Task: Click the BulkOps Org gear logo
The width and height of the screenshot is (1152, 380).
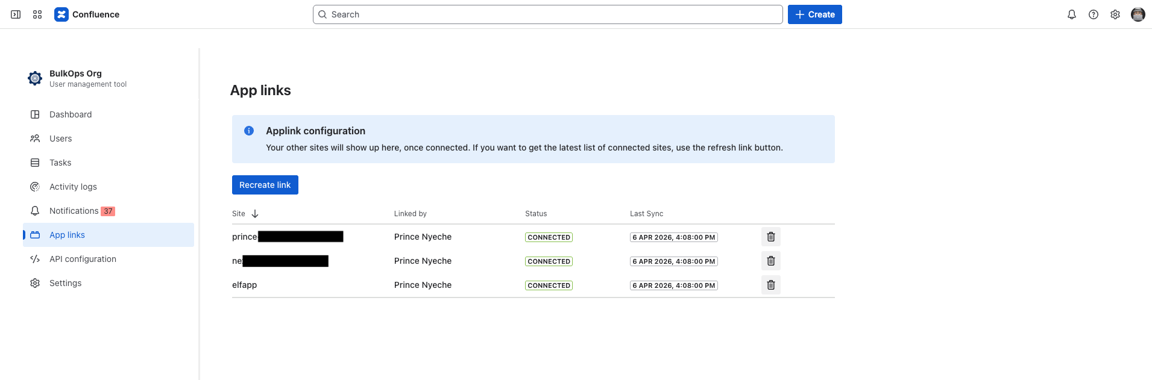Action: click(35, 78)
